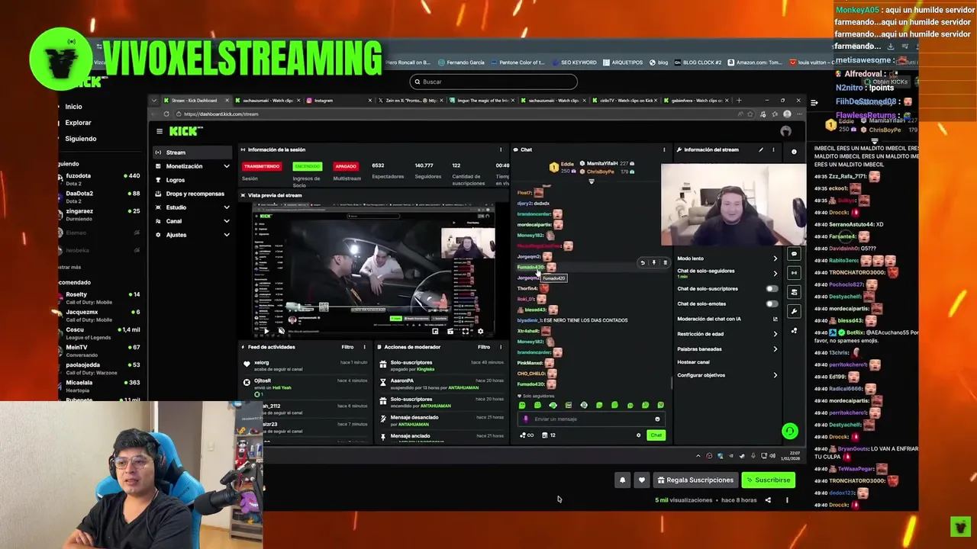This screenshot has width=977, height=549.
Task: Click the notification bell below the video
Action: coord(622,480)
